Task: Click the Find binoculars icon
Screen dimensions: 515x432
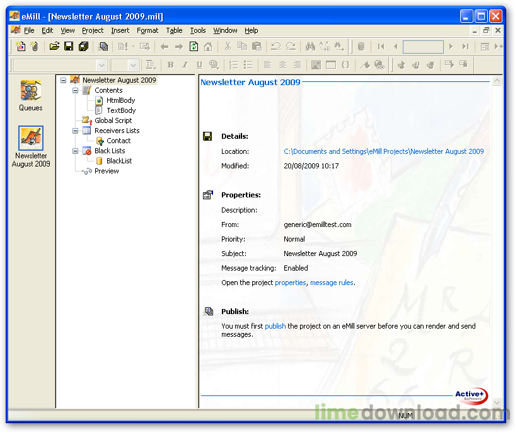Action: tap(310, 47)
